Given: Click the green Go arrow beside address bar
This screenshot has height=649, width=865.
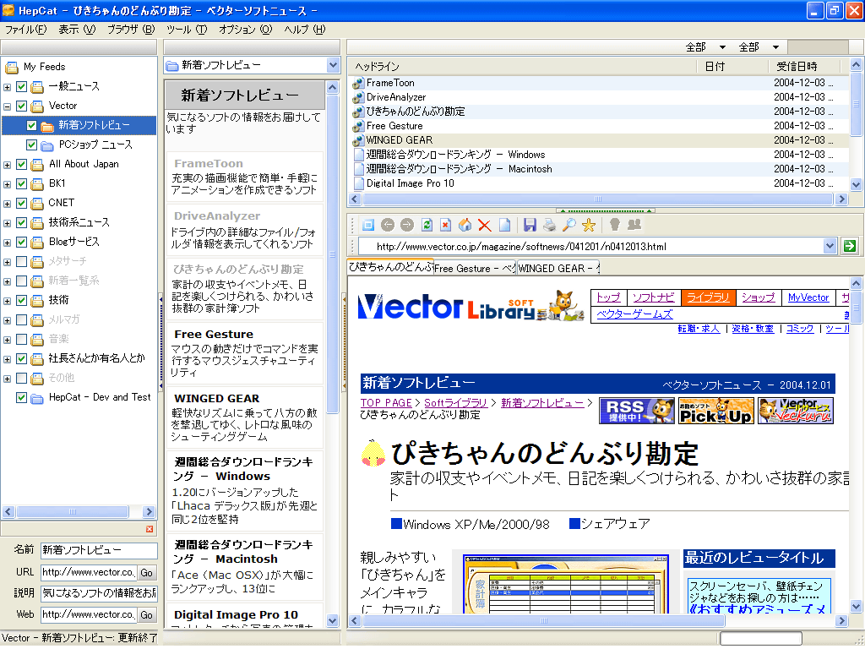Looking at the screenshot, I should coord(850,246).
